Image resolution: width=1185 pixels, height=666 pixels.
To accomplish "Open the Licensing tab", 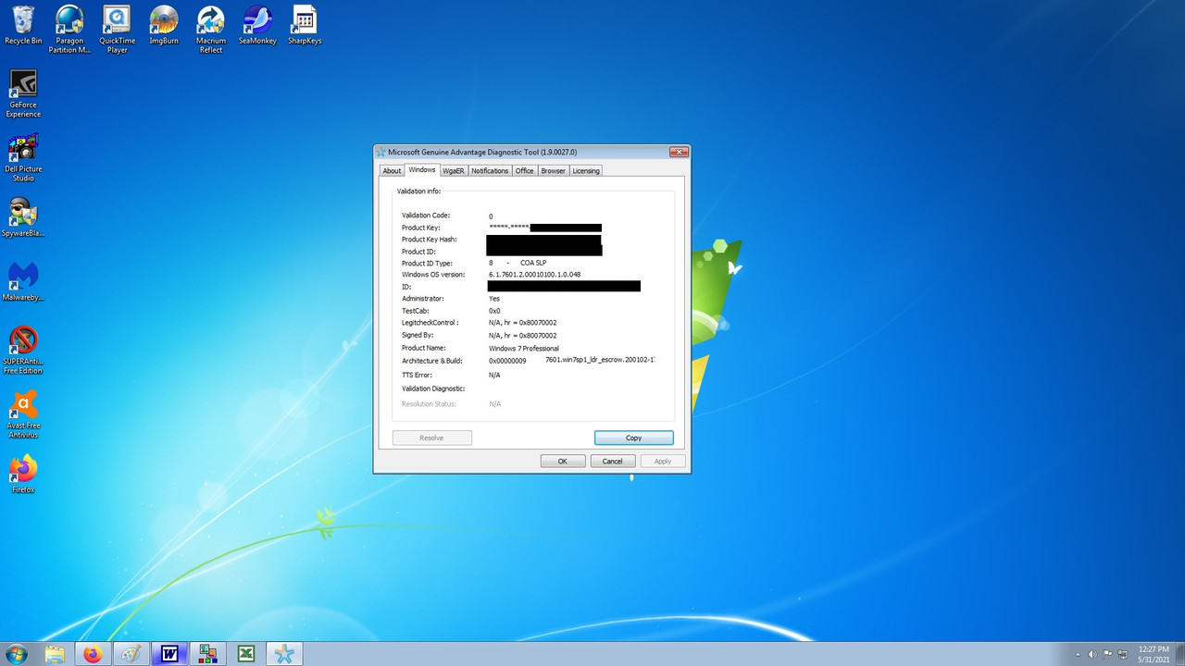I will [x=586, y=171].
